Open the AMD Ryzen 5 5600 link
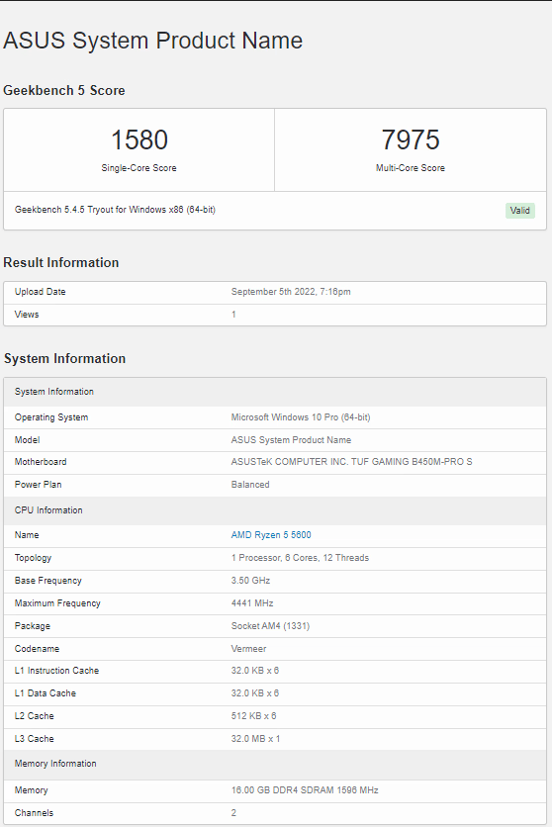552x827 pixels. [x=271, y=535]
